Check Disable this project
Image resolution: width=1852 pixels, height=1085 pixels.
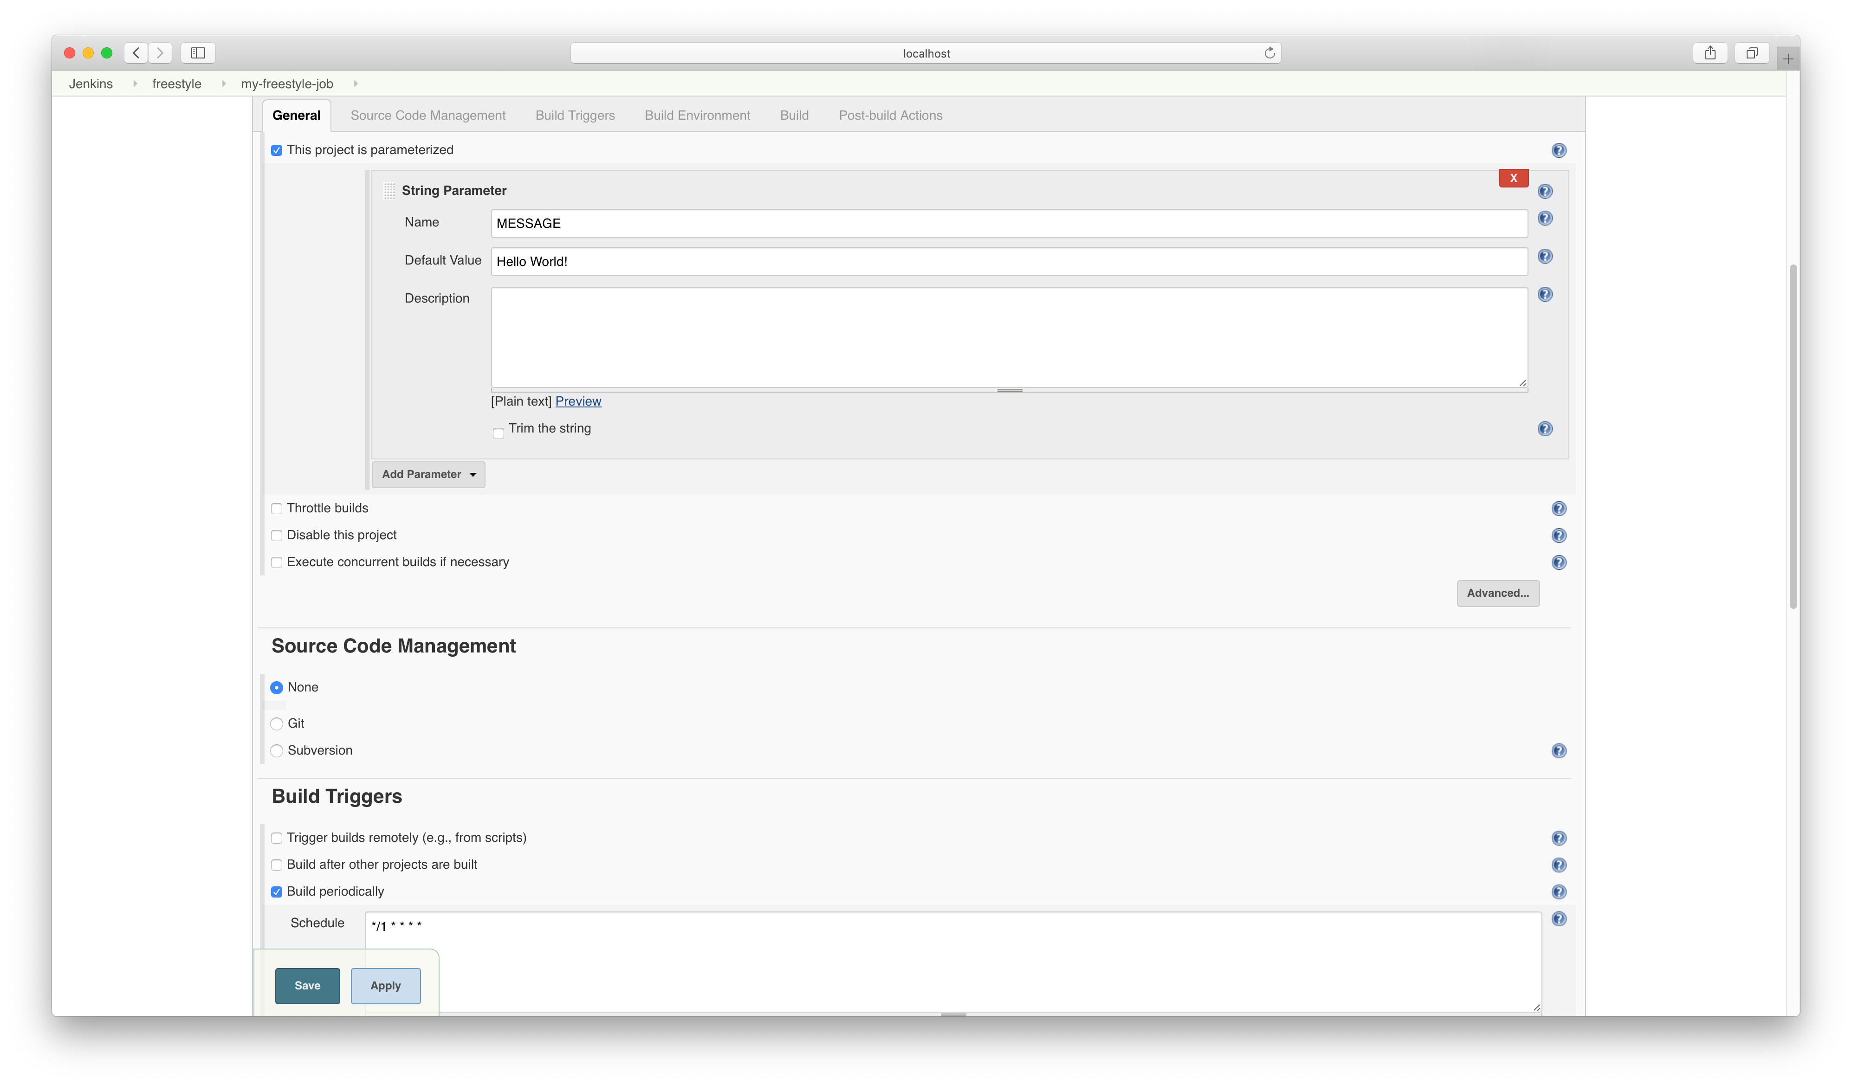276,536
